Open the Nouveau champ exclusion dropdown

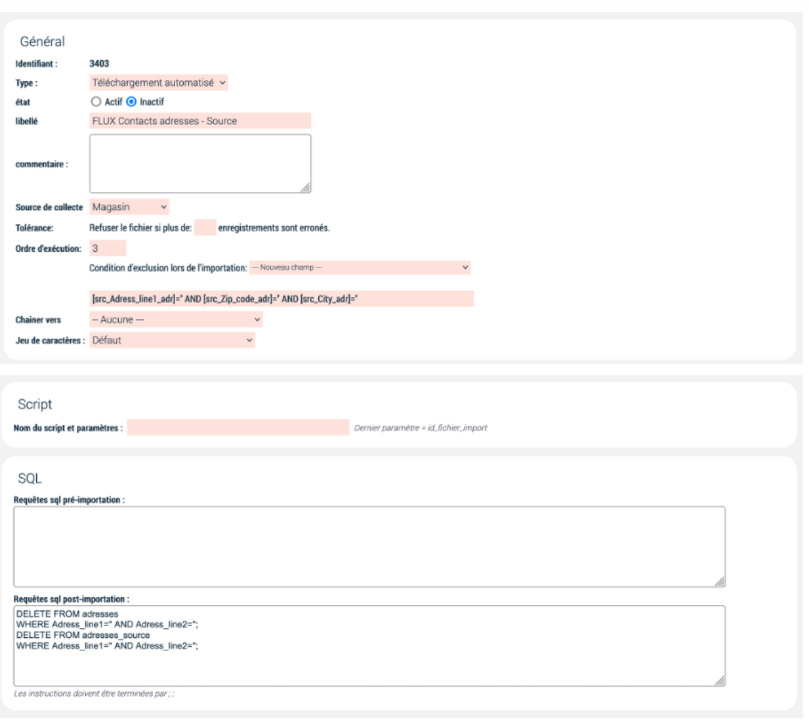360,267
